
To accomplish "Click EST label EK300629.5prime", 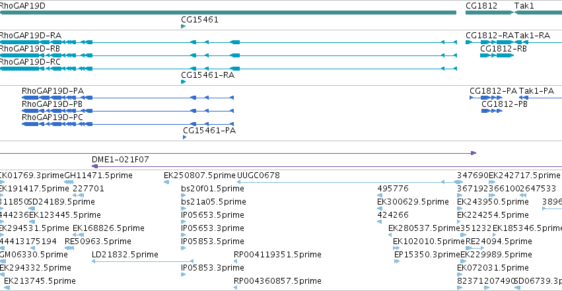I will pyautogui.click(x=413, y=201).
